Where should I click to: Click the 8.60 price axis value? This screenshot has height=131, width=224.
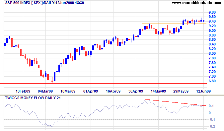pyautogui.click(x=212, y=40)
